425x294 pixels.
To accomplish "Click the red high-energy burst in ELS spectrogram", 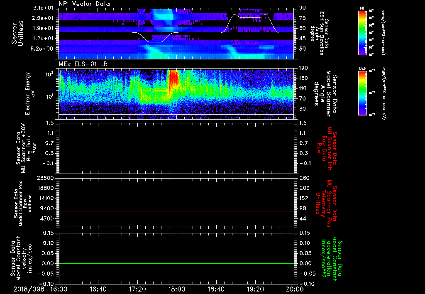I will (x=174, y=78).
